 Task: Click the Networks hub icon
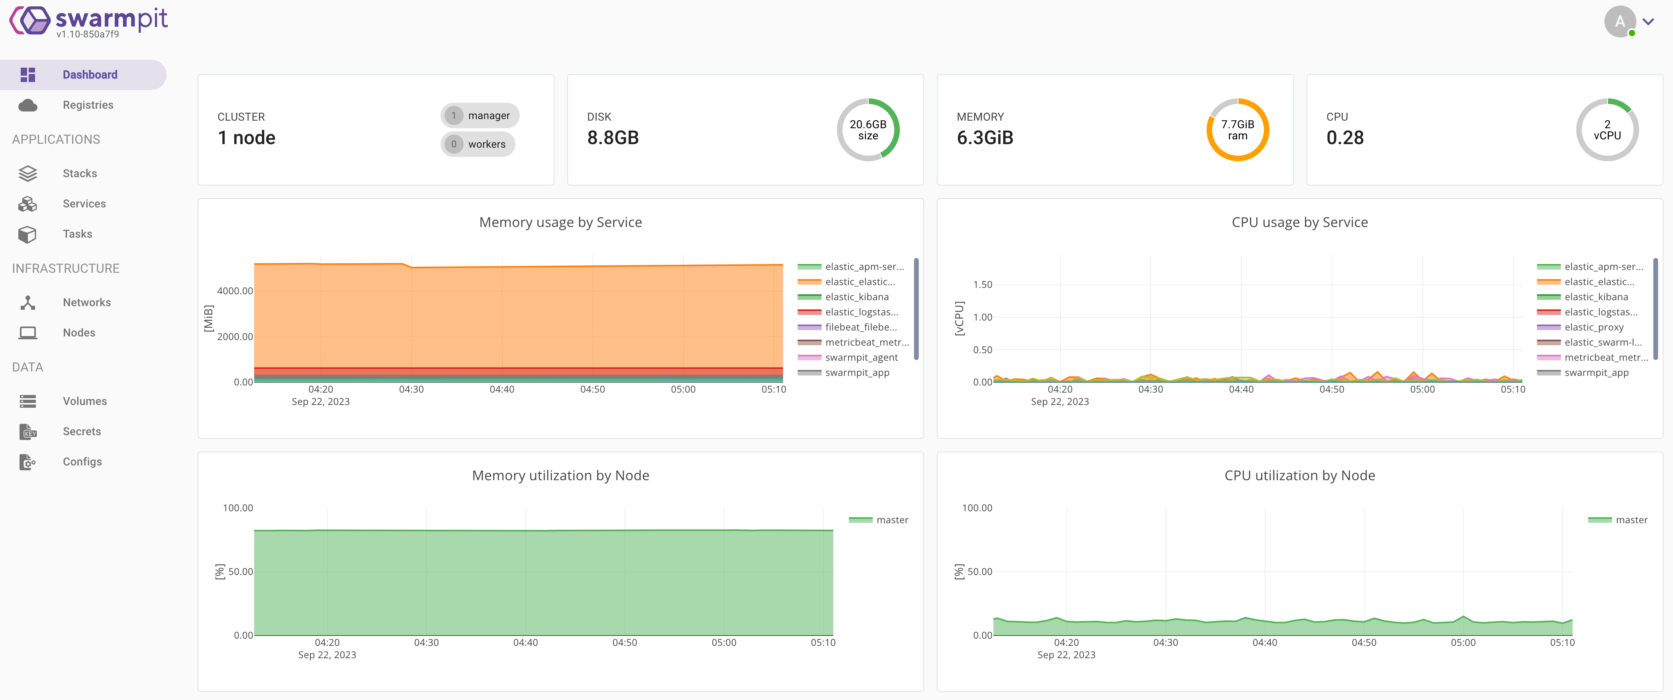tap(27, 303)
